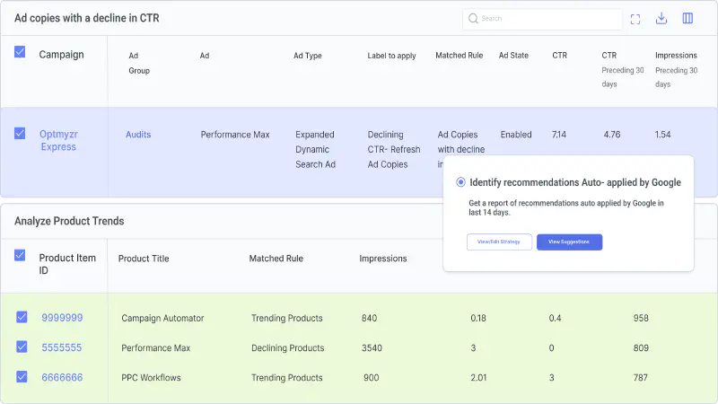The height and width of the screenshot is (404, 718).
Task: Click the Label to apply column header
Action: (x=391, y=56)
